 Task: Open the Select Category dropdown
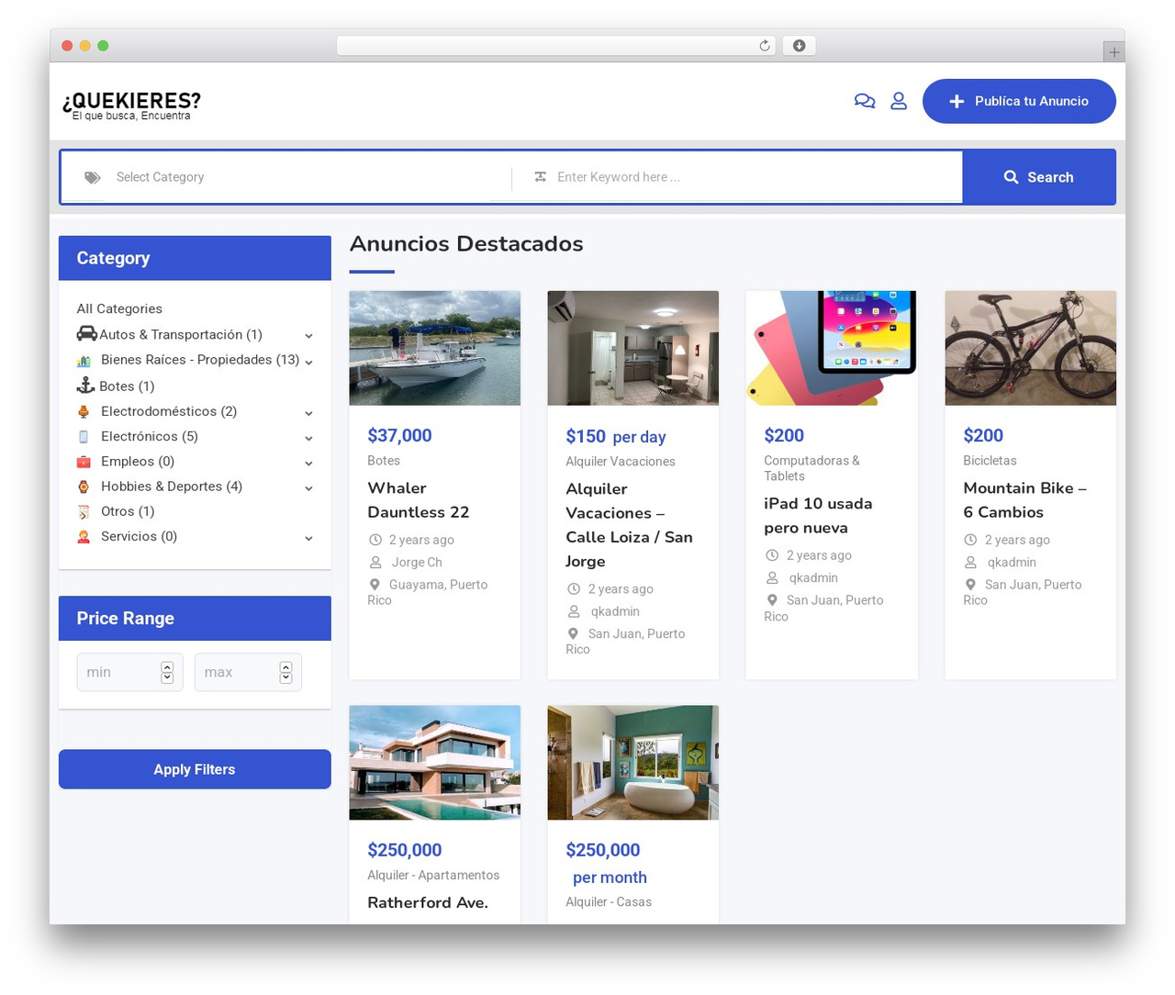coord(286,177)
